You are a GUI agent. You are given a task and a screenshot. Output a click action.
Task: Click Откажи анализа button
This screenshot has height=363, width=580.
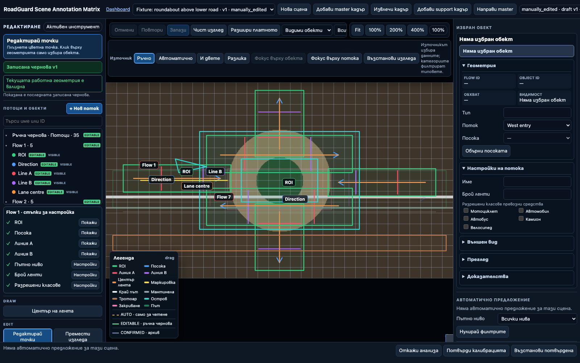tap(418, 351)
